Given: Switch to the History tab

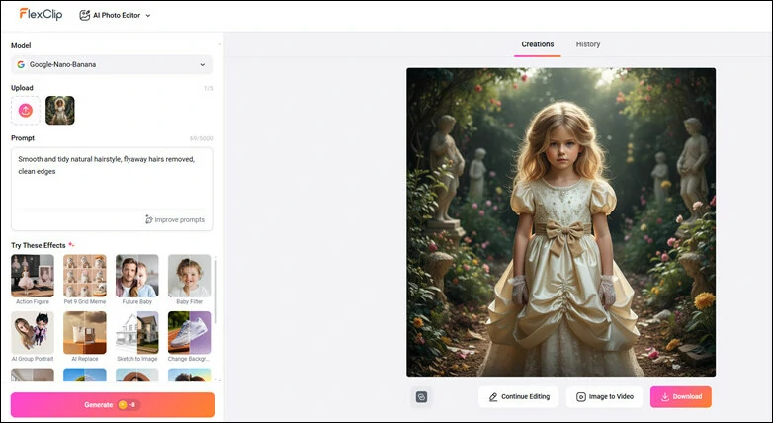Looking at the screenshot, I should point(588,44).
